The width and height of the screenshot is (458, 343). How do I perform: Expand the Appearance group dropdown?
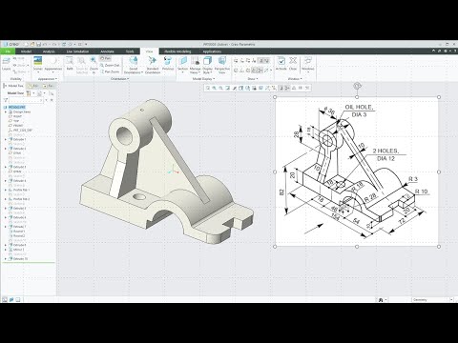tap(48, 79)
